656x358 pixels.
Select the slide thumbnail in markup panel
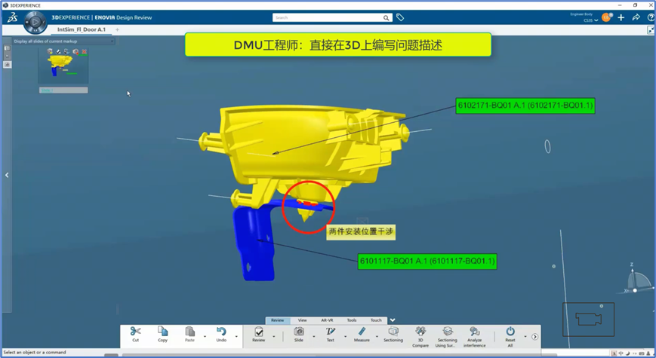(x=63, y=66)
